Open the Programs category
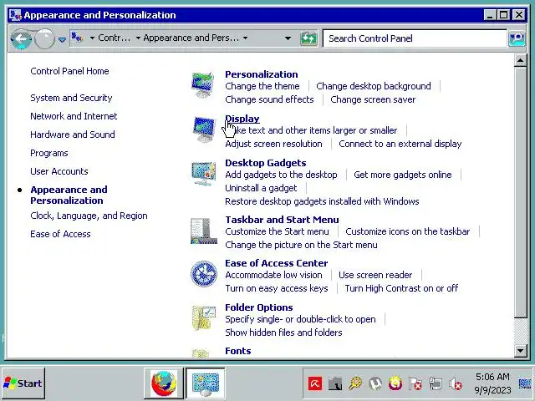 [x=49, y=153]
